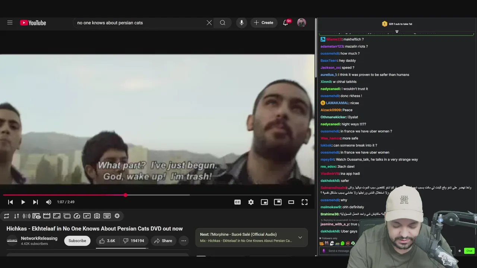Open chat settings gear

tap(459, 251)
